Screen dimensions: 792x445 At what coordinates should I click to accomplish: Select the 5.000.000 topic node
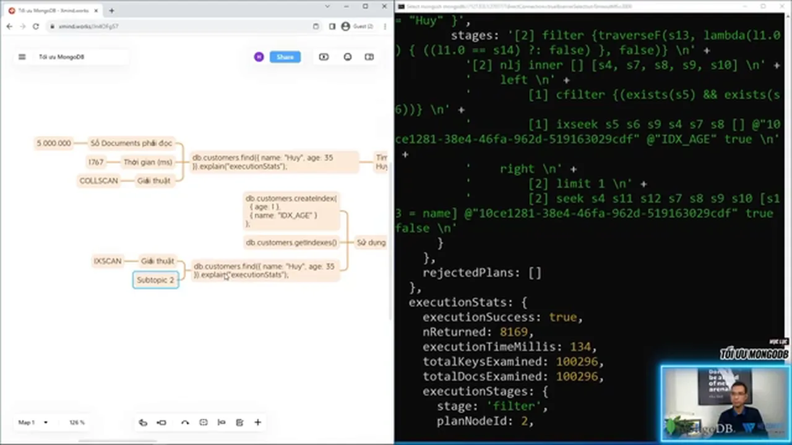click(x=54, y=143)
